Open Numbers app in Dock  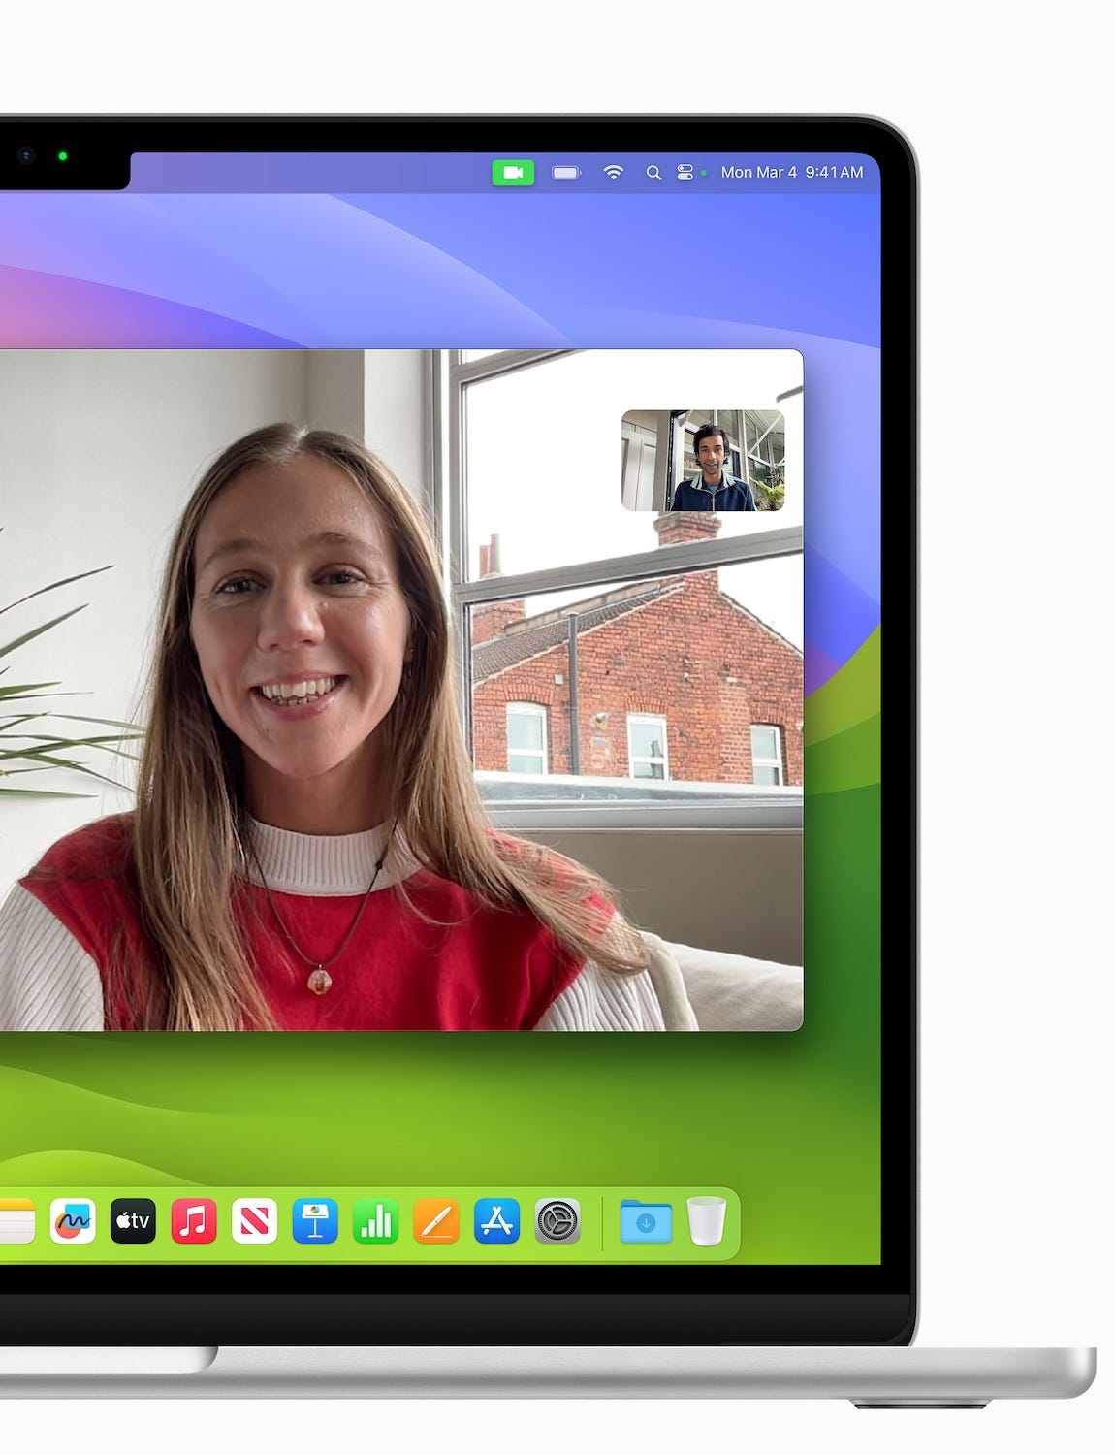(x=375, y=1221)
